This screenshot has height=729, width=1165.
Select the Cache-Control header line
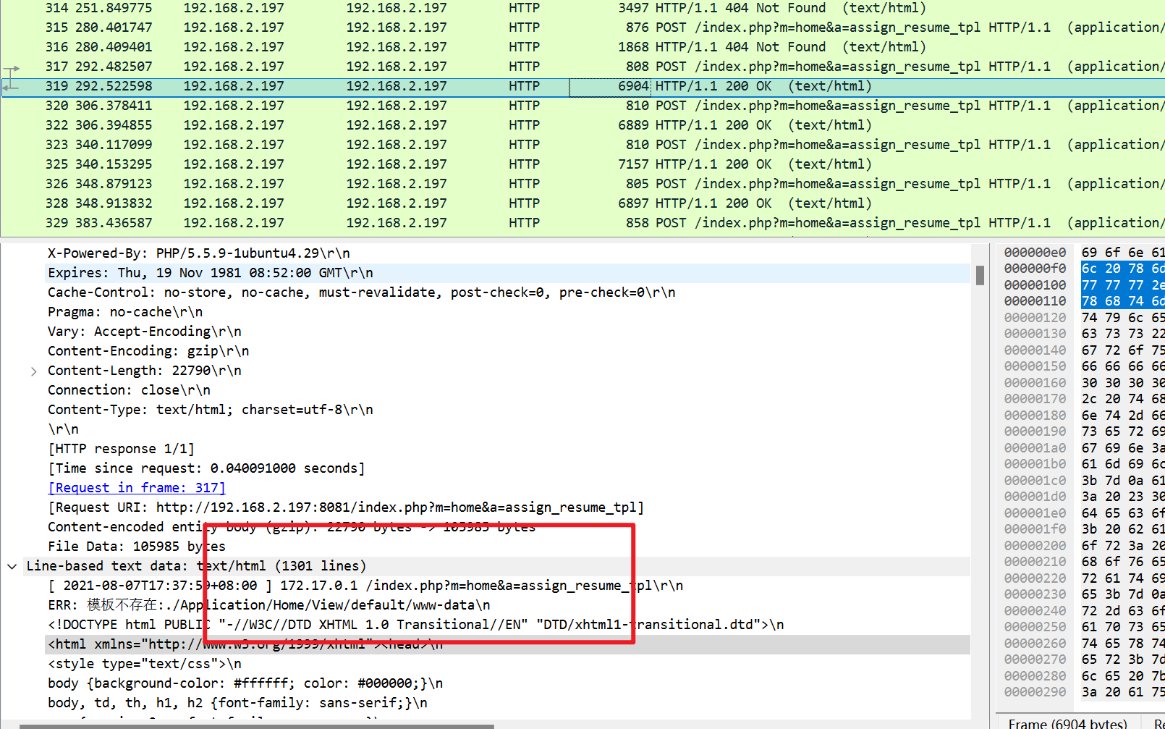(362, 292)
